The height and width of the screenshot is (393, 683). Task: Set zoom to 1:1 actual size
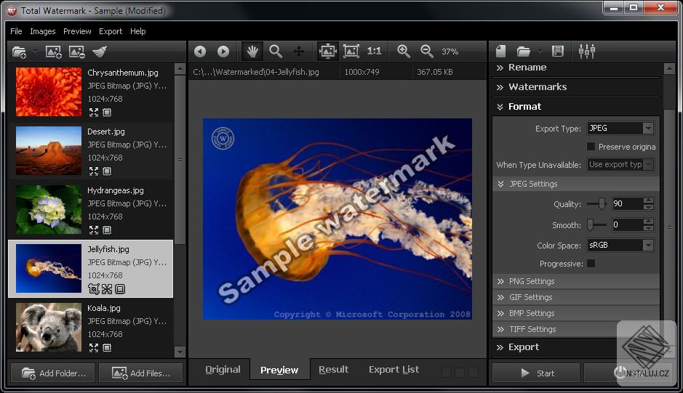[x=374, y=52]
